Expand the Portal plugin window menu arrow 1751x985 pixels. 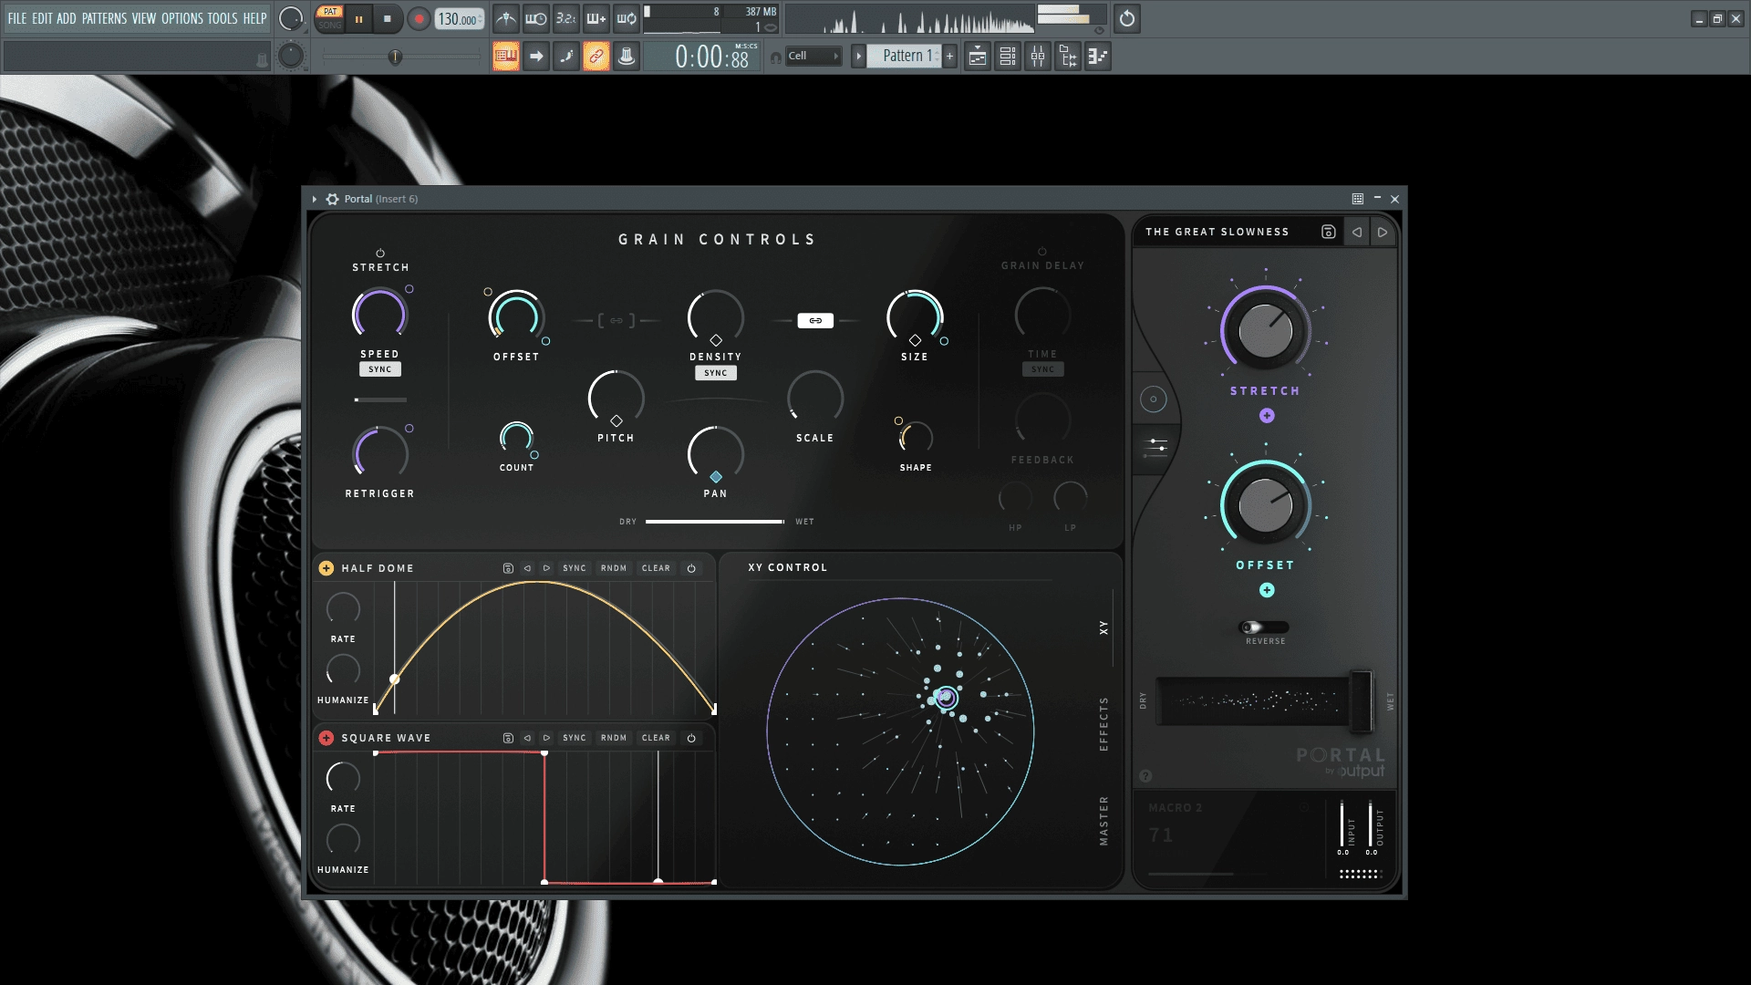pyautogui.click(x=315, y=199)
